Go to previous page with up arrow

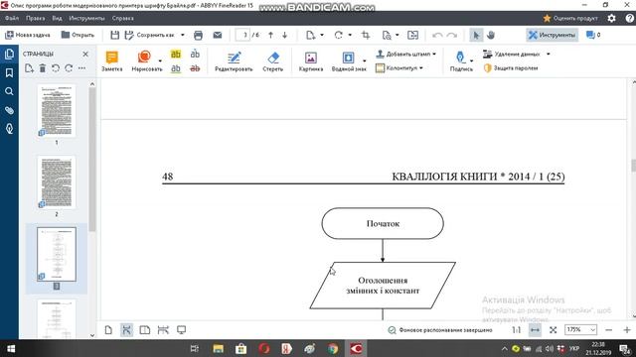tap(270, 36)
